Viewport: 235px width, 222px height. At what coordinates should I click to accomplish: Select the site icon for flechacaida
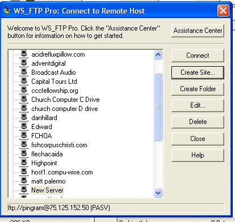24,153
